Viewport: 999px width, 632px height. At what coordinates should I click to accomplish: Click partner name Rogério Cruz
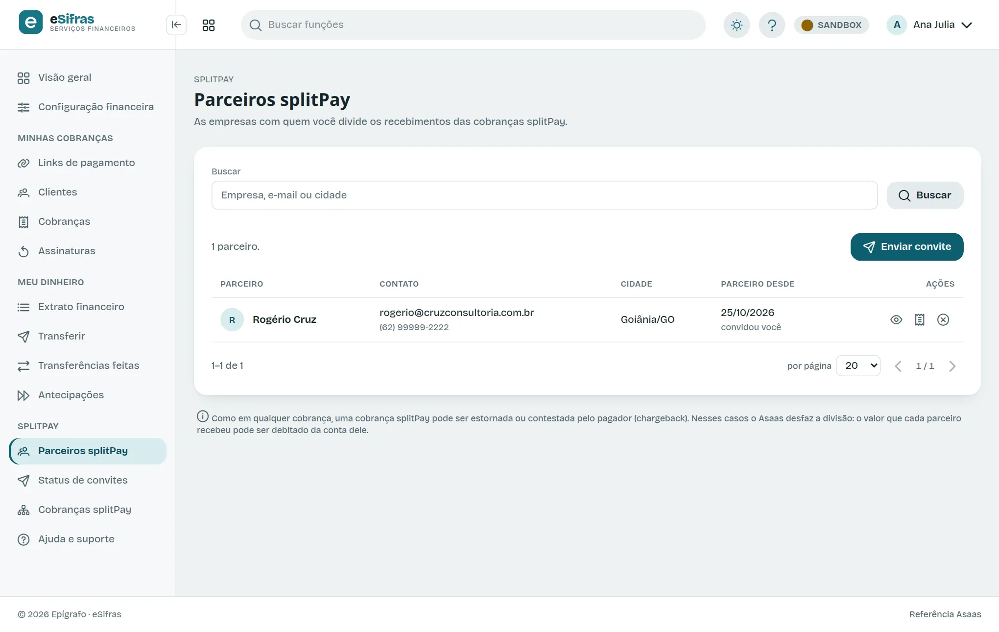click(284, 319)
